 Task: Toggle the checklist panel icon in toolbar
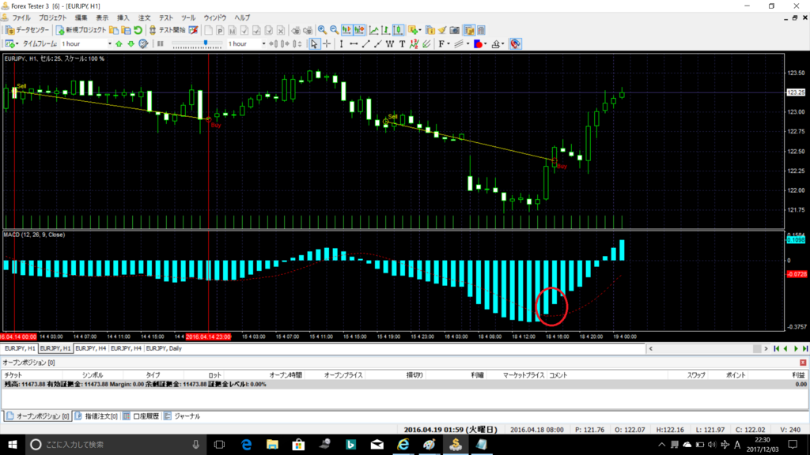[482, 31]
